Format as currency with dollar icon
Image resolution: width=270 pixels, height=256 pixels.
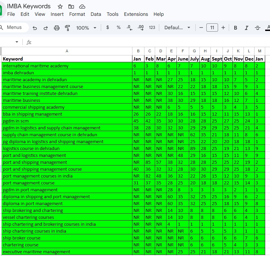pyautogui.click(x=108, y=28)
